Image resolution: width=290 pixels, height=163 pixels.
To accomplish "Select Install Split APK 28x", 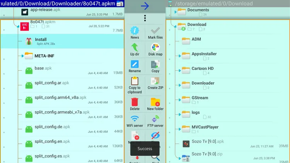I will tap(62, 41).
